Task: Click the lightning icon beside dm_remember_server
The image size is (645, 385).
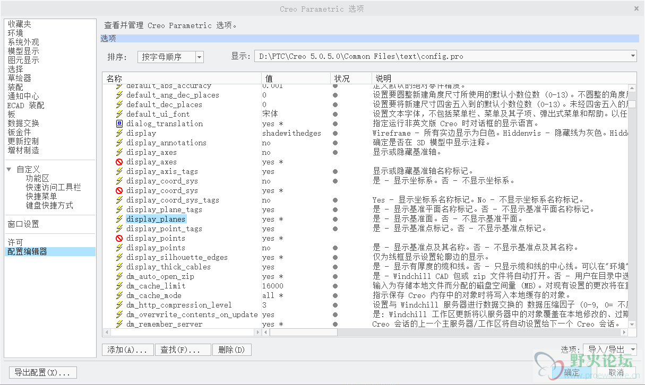Action: [x=119, y=324]
